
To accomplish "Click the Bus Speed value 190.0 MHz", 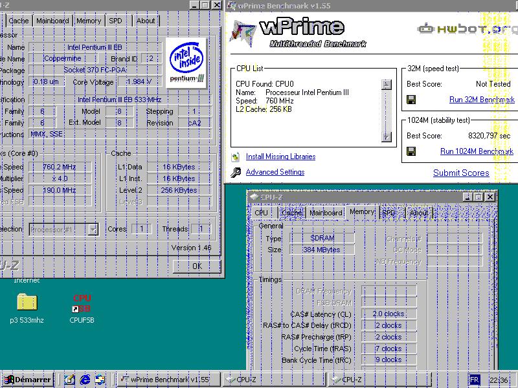I will pos(60,190).
